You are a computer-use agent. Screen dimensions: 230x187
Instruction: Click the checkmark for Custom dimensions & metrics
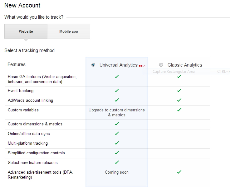pyautogui.click(x=117, y=124)
